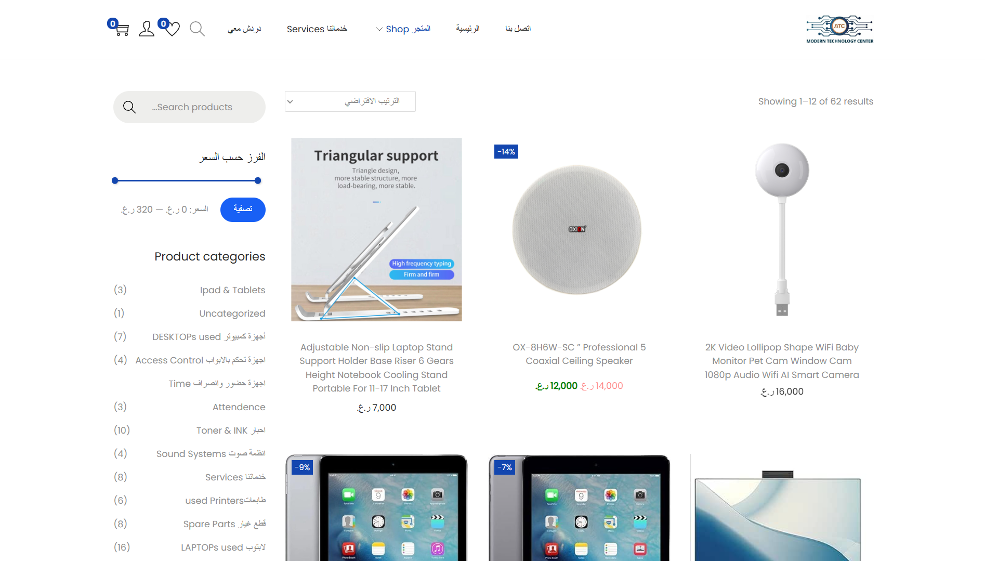This screenshot has height=561, width=985.
Task: Open the default sorting dropdown
Action: point(350,101)
